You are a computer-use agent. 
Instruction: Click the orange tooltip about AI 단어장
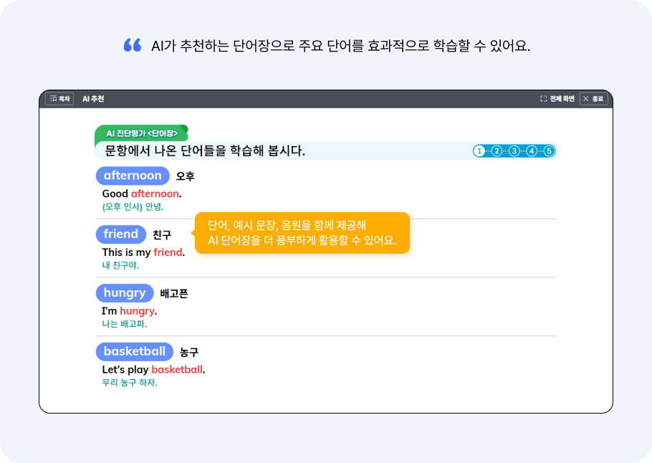point(302,233)
